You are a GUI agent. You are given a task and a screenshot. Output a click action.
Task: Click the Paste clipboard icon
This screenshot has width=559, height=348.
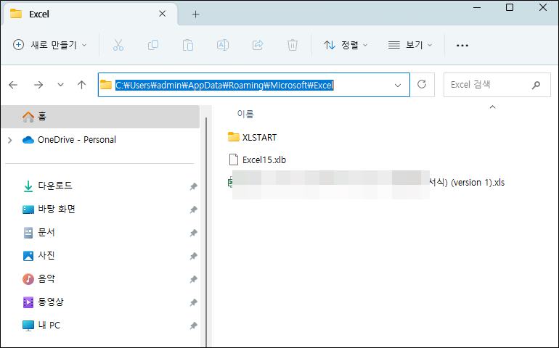click(x=188, y=45)
